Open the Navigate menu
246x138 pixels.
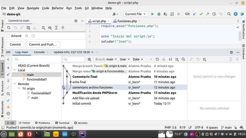(33, 8)
